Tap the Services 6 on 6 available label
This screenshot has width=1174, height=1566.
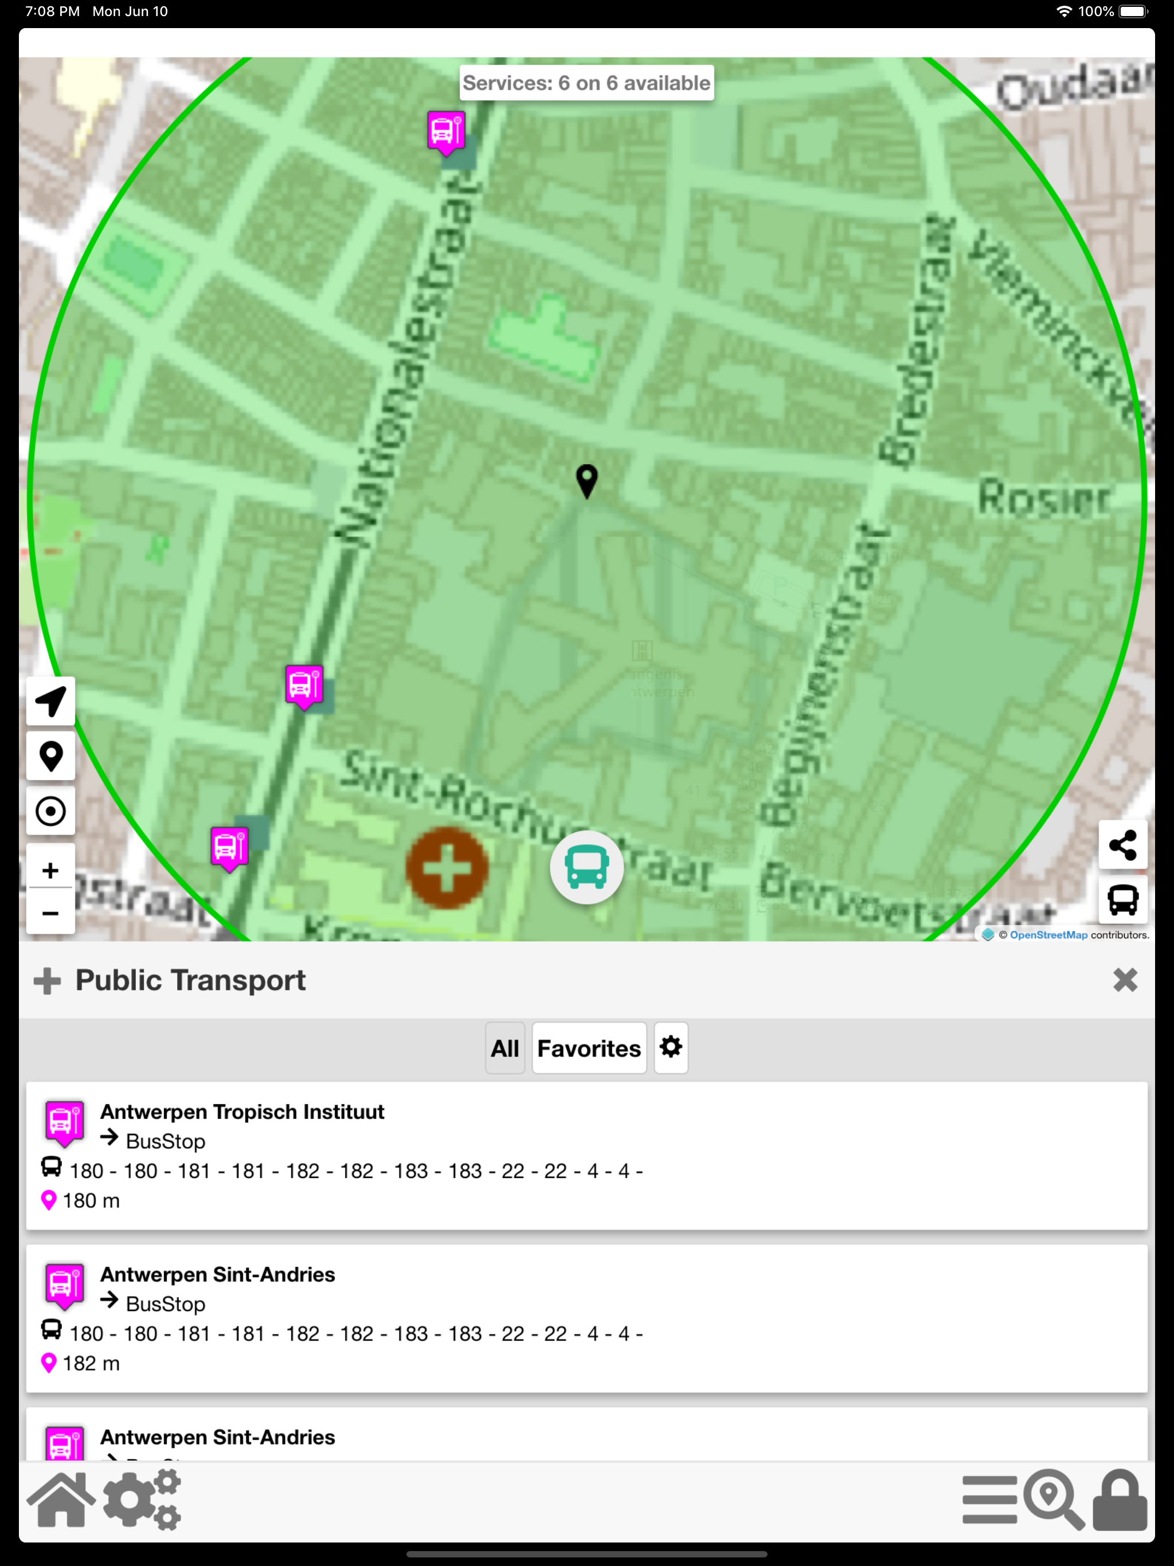(x=587, y=83)
